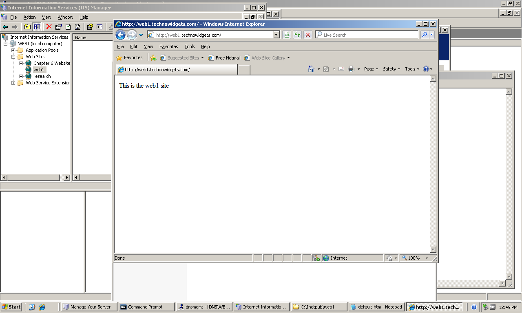Click the IIS Properties toolbar icon

58,27
